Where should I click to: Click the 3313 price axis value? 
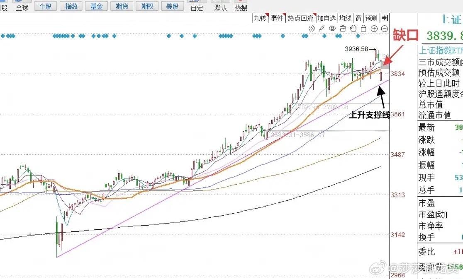(398, 195)
